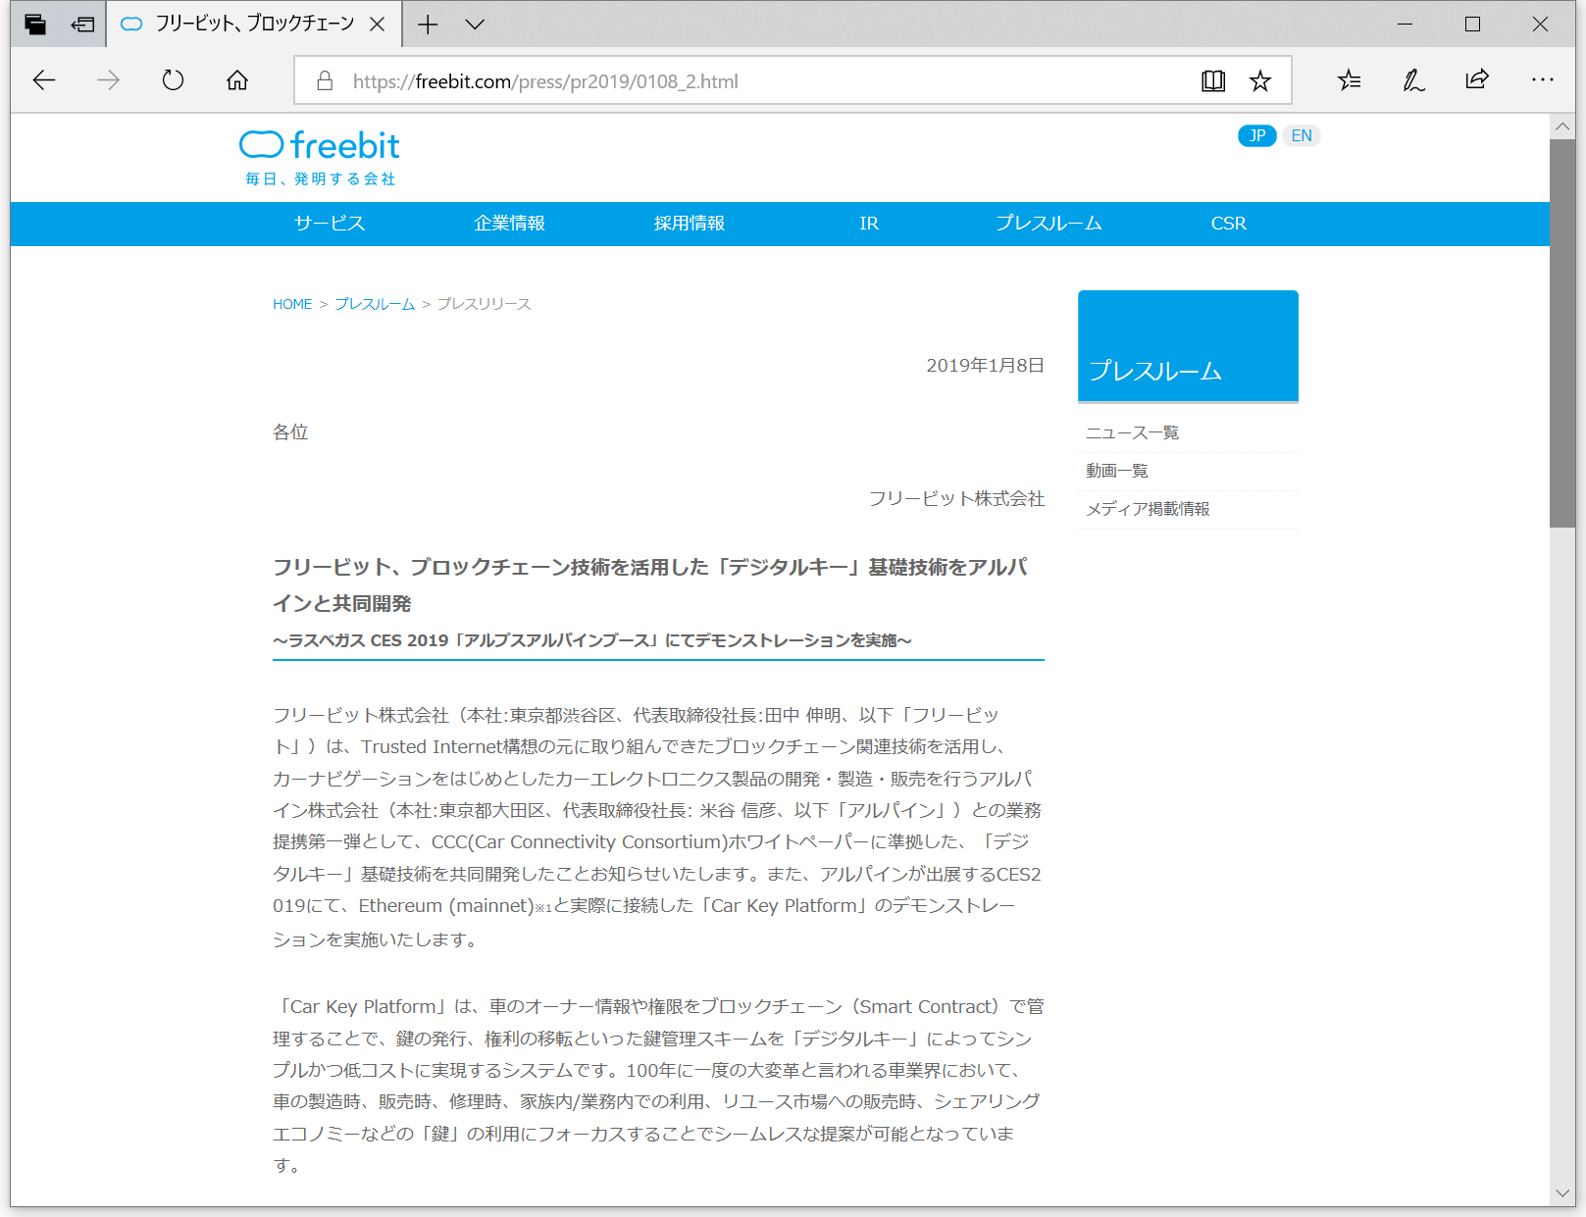Image resolution: width=1586 pixels, height=1217 pixels.
Task: Open reading view book icon
Action: click(1213, 80)
